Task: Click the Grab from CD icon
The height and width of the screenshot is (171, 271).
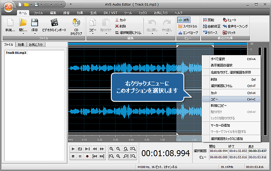Action: pyautogui.click(x=76, y=23)
